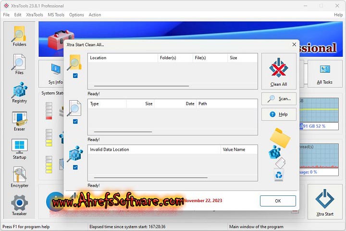Image resolution: width=346 pixels, height=231 pixels.
Task: Click the Scan... button
Action: point(279,99)
